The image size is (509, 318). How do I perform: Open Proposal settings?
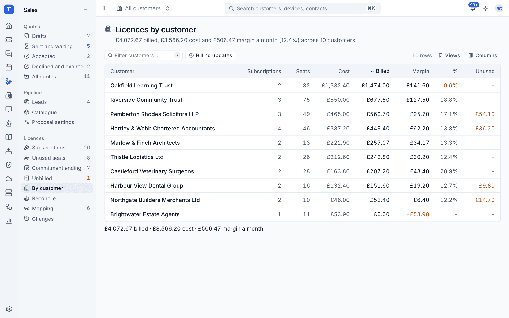[x=57, y=122]
